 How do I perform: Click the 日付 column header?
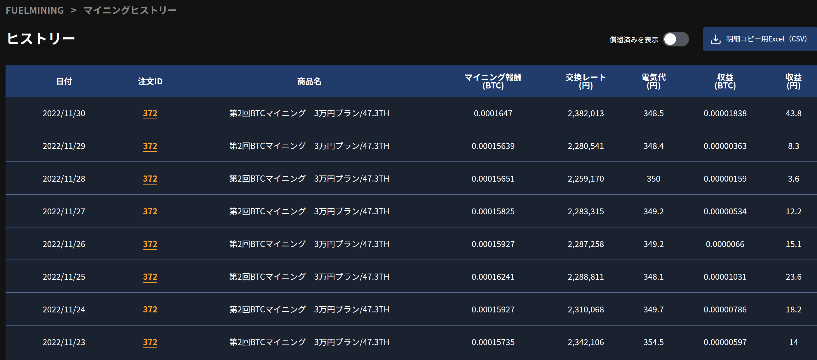[64, 81]
